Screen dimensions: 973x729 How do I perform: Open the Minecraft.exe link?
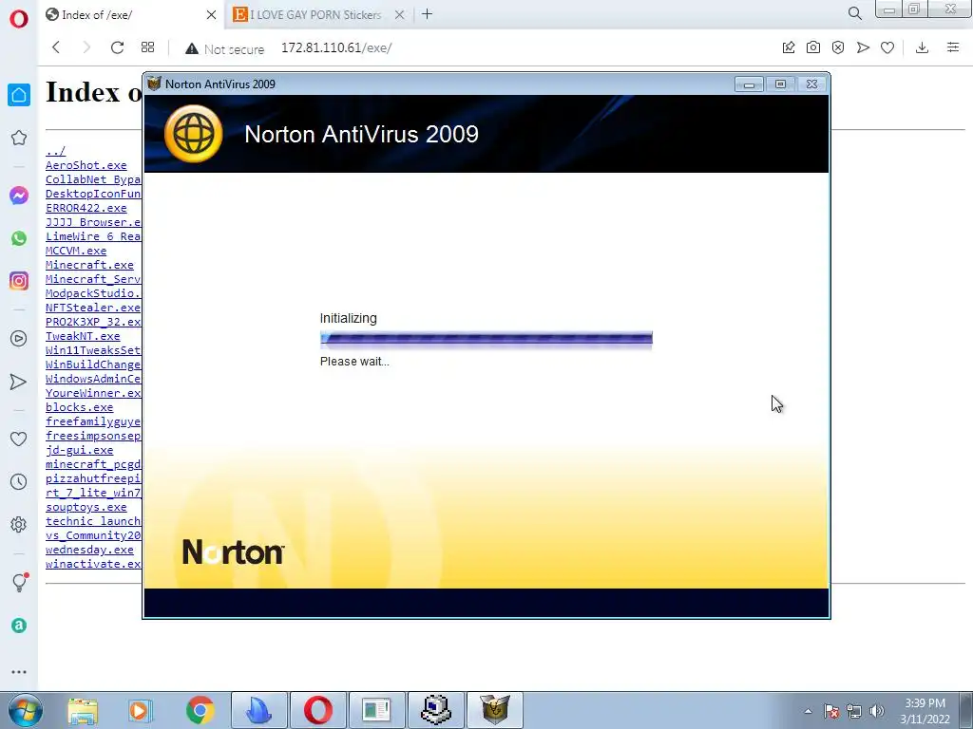89,266
